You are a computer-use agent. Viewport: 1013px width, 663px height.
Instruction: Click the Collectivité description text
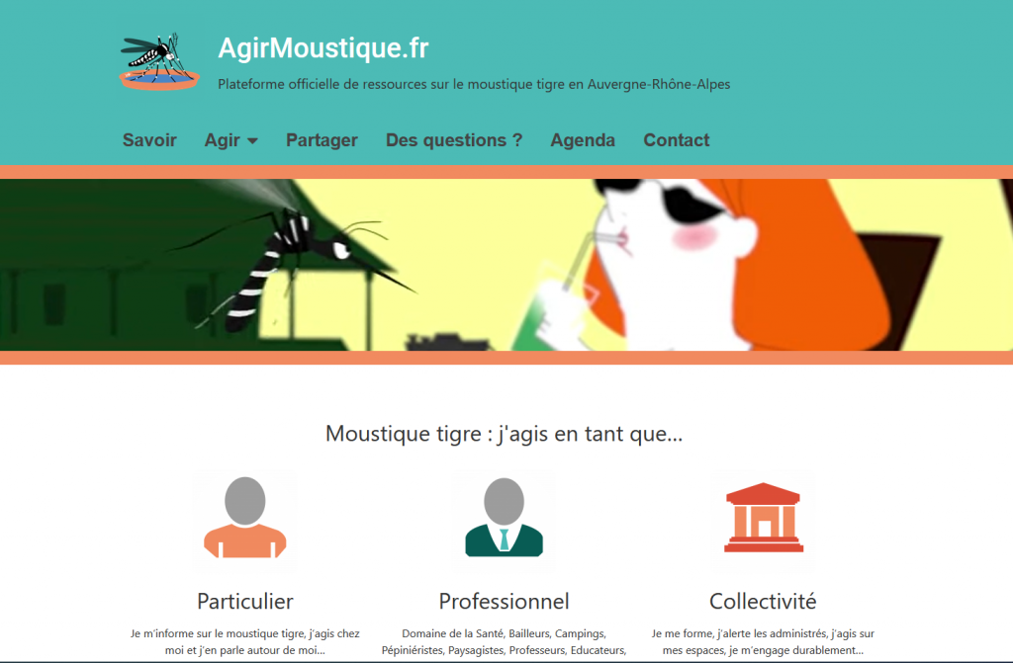click(x=763, y=641)
